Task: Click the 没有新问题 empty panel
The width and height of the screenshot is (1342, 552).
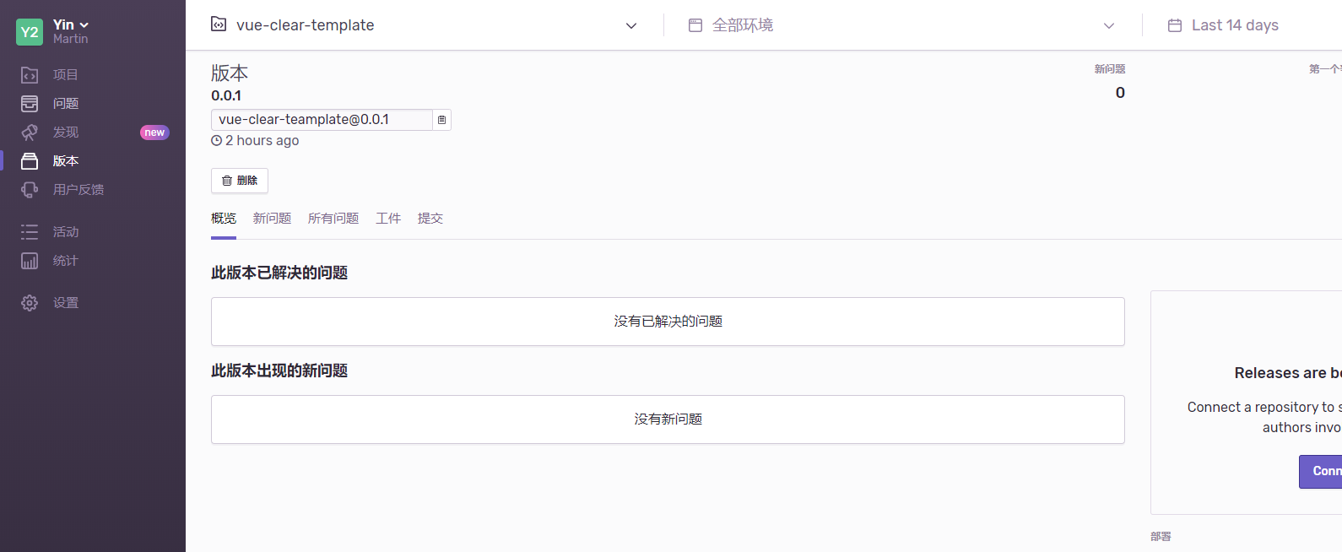Action: (668, 419)
